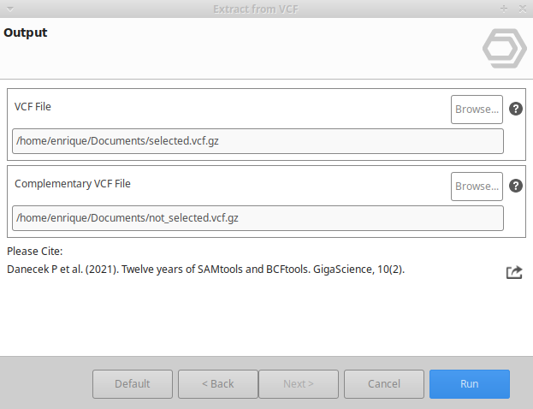Click the help icon for Complementary VCF File
The height and width of the screenshot is (409, 533).
(x=516, y=186)
